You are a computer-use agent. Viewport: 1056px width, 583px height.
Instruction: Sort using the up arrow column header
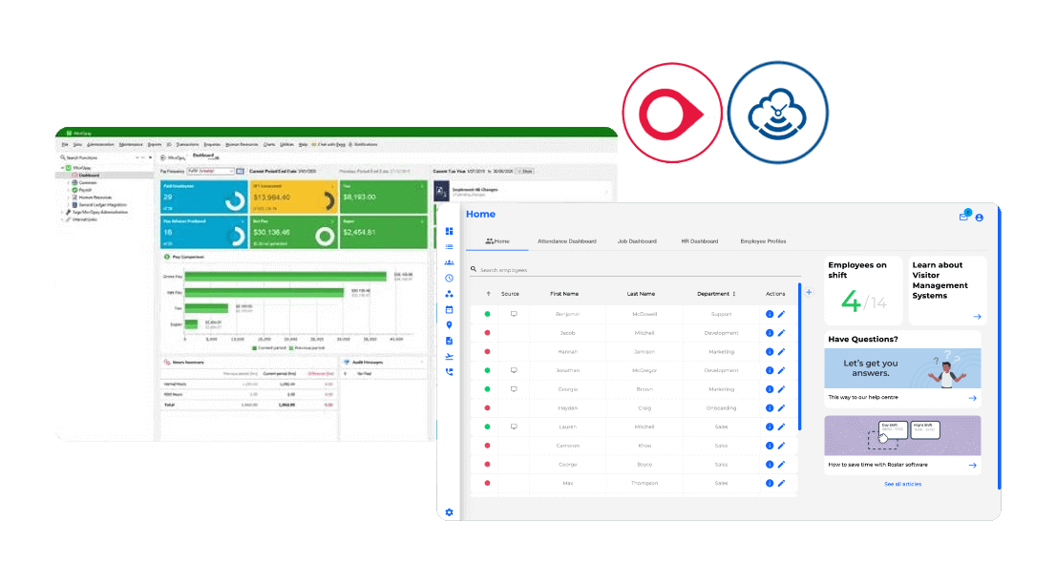tap(488, 294)
